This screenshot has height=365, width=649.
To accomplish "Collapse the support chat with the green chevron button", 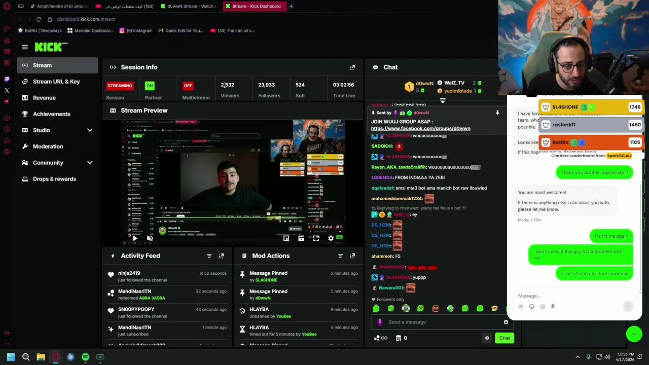I will click(x=634, y=334).
